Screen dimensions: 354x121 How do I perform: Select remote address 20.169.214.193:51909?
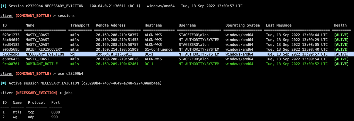(117, 49)
